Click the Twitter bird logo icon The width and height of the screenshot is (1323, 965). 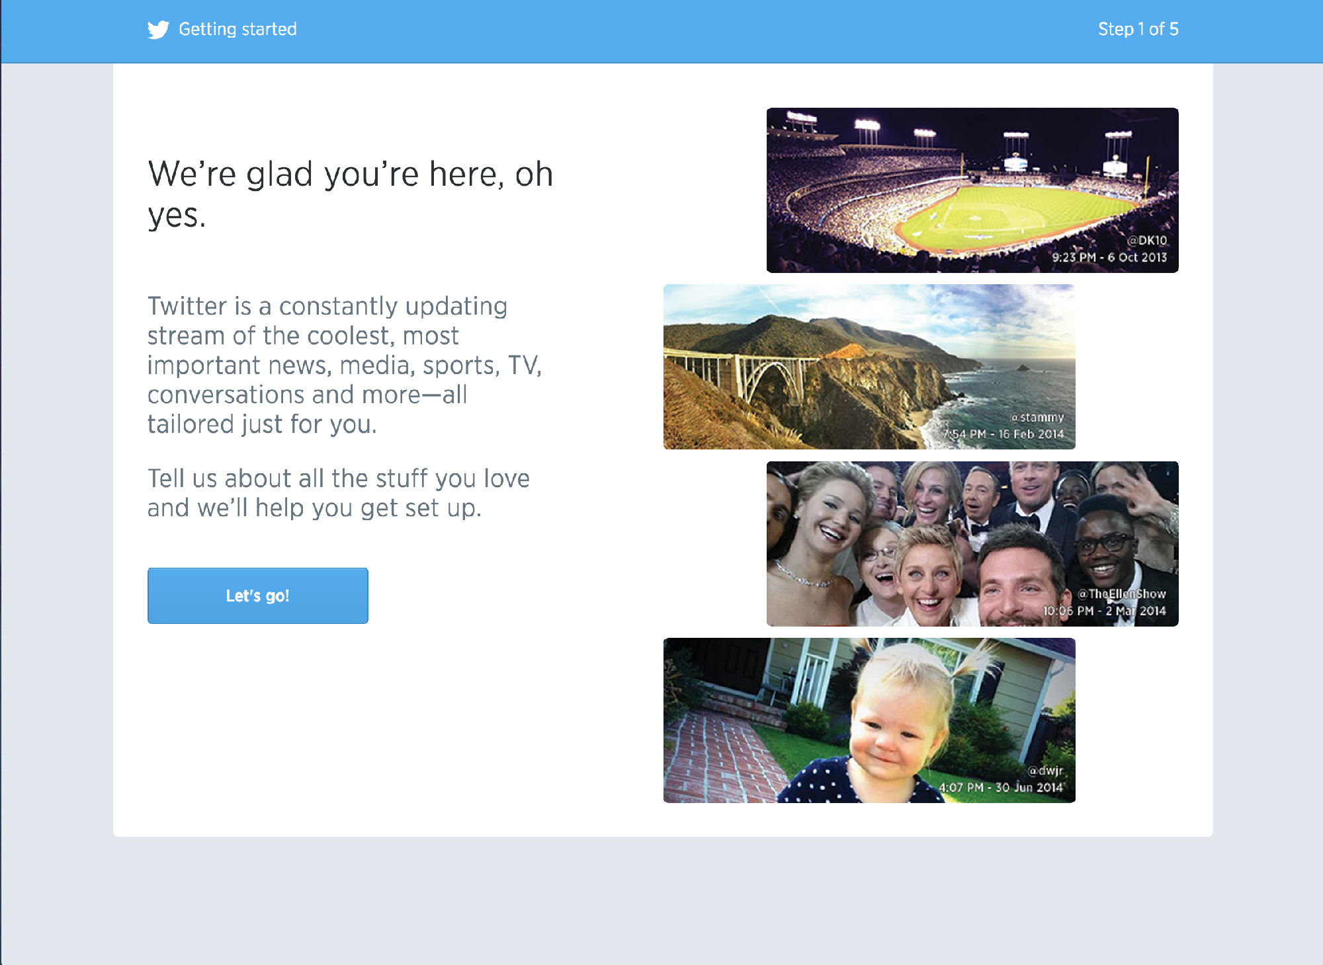[x=158, y=30]
